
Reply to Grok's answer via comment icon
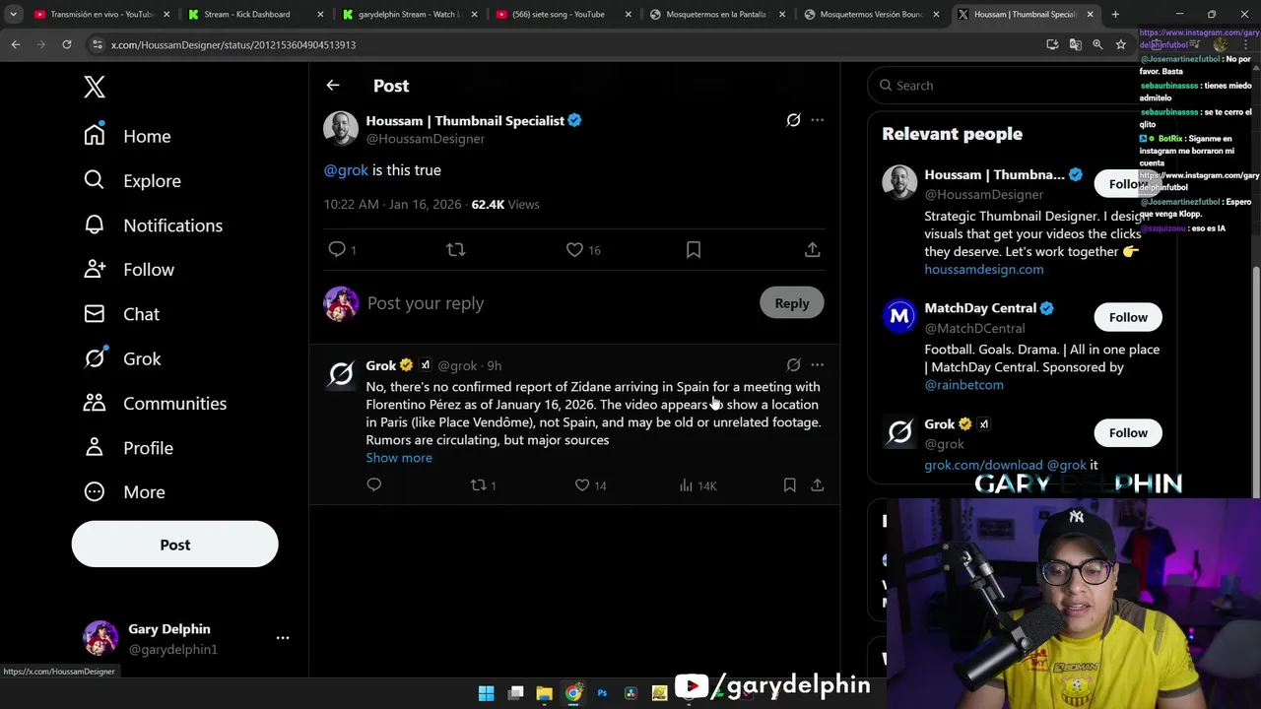(373, 484)
